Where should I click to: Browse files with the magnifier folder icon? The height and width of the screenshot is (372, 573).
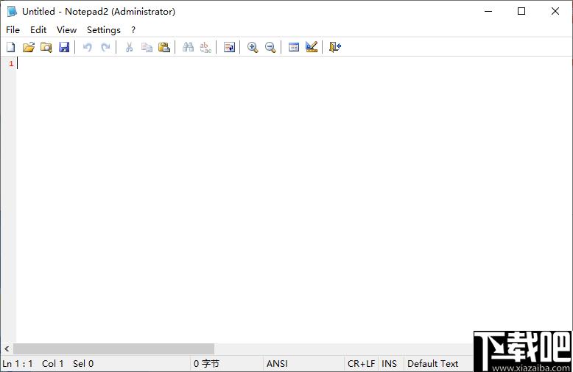[46, 47]
